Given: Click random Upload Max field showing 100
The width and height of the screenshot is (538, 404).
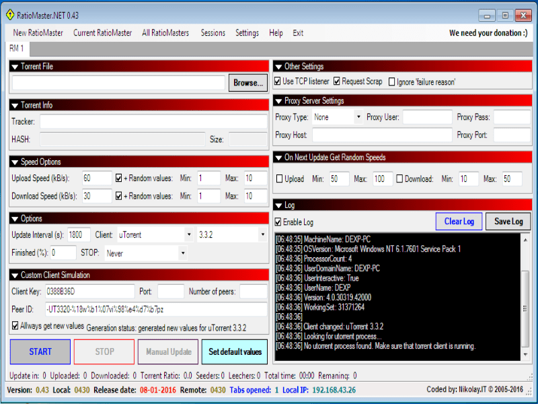Looking at the screenshot, I should click(383, 178).
